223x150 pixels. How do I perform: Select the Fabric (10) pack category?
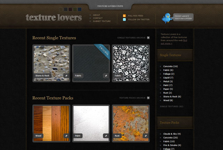[169, 142]
